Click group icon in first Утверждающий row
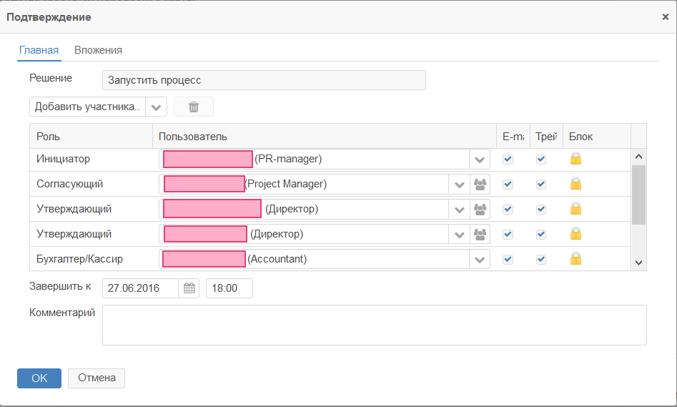This screenshot has width=677, height=407. (x=480, y=209)
